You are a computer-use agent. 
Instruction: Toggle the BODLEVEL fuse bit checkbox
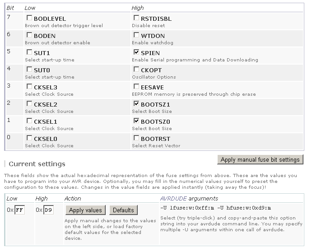click(x=29, y=19)
